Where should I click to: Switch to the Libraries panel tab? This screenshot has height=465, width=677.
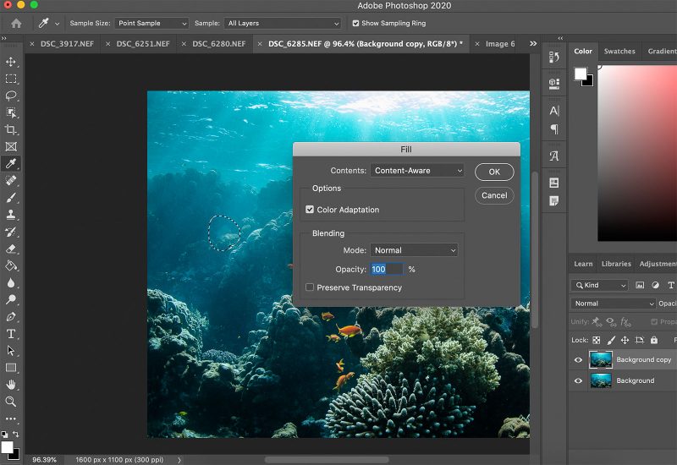tap(616, 264)
